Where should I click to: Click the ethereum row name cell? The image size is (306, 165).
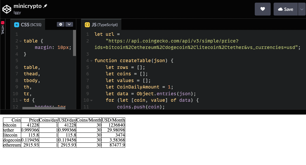pyautogui.click(x=12, y=145)
